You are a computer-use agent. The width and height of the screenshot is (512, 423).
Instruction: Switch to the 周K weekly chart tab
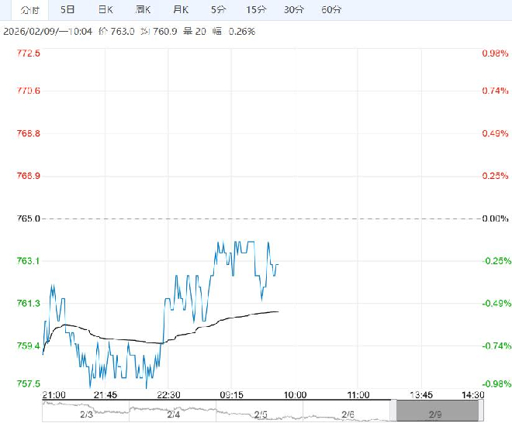143,10
